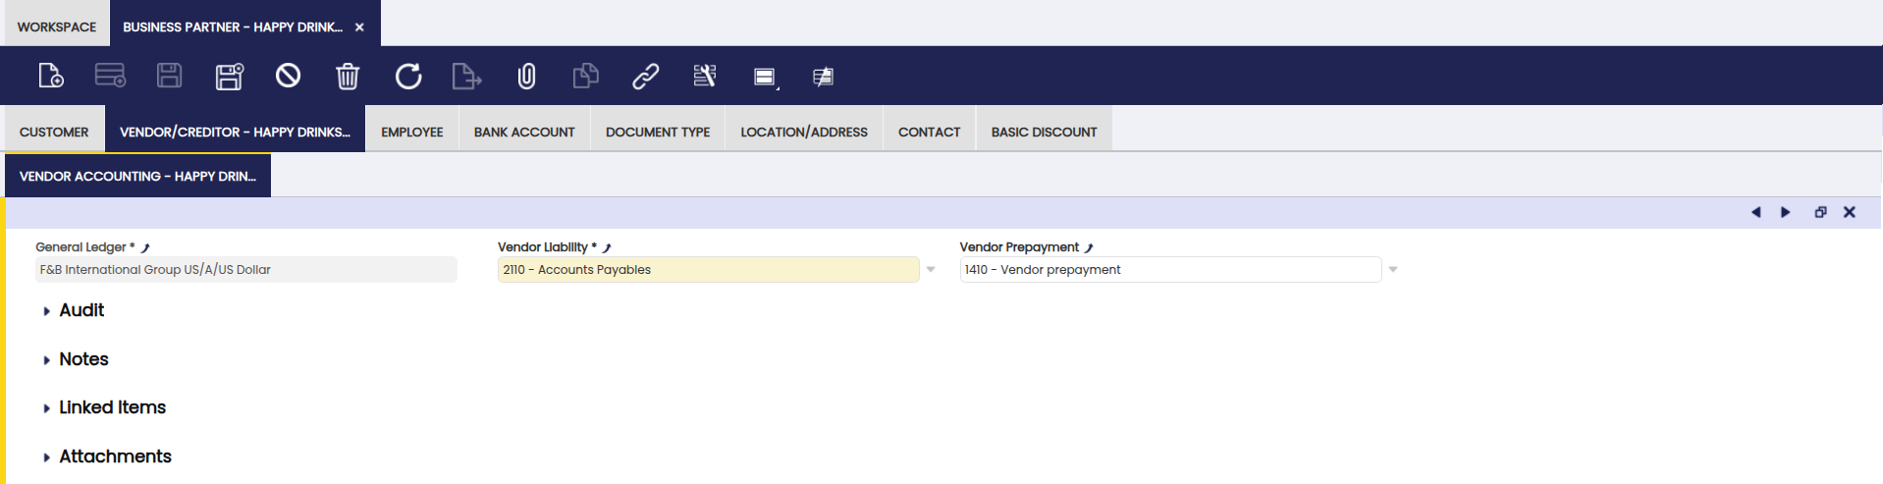Go to previous record arrow
This screenshot has height=484, width=1883.
coord(1755,212)
